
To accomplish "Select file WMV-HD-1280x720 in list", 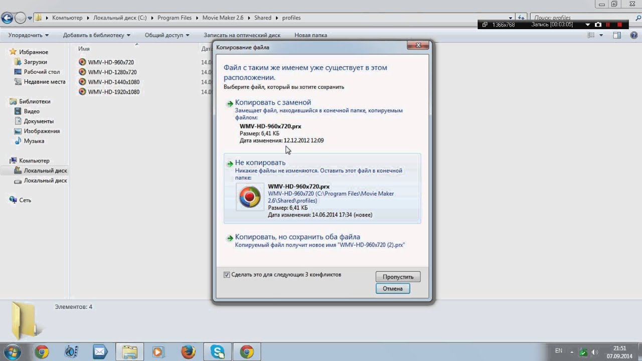I will click(112, 72).
